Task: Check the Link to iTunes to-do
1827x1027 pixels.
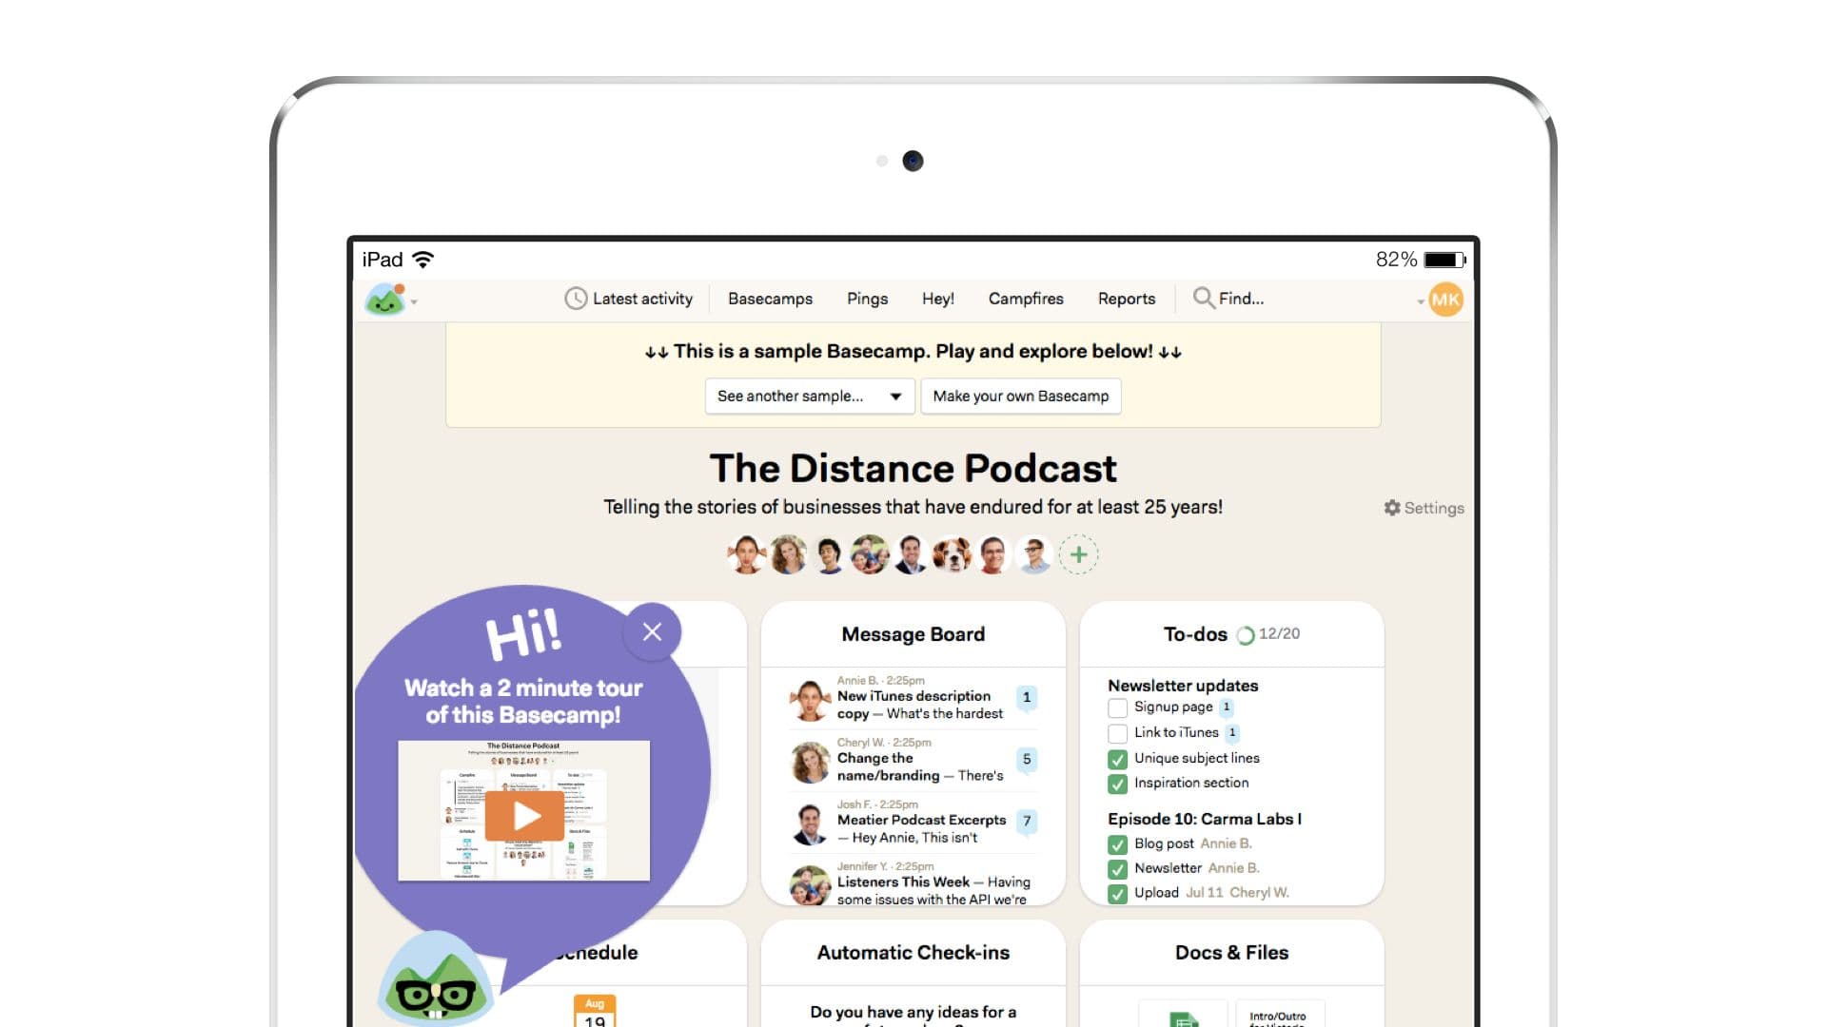Action: coord(1118,733)
